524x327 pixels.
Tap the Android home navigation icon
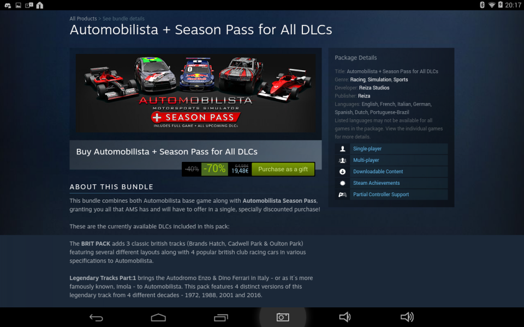(158, 317)
